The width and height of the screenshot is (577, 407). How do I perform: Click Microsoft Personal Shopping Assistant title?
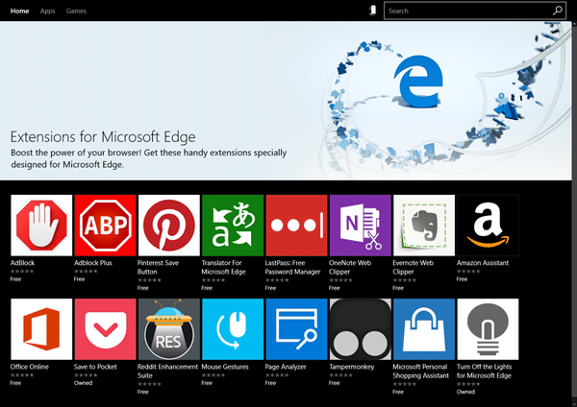pos(420,371)
